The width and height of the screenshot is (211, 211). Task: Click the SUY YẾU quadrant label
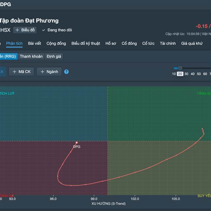coord(204,196)
